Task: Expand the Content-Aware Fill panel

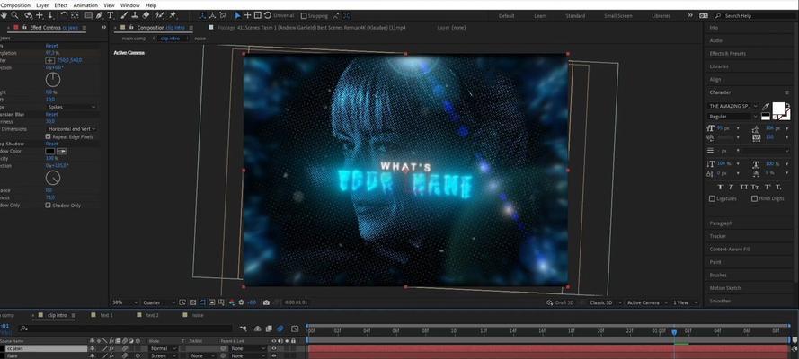Action: [730, 250]
